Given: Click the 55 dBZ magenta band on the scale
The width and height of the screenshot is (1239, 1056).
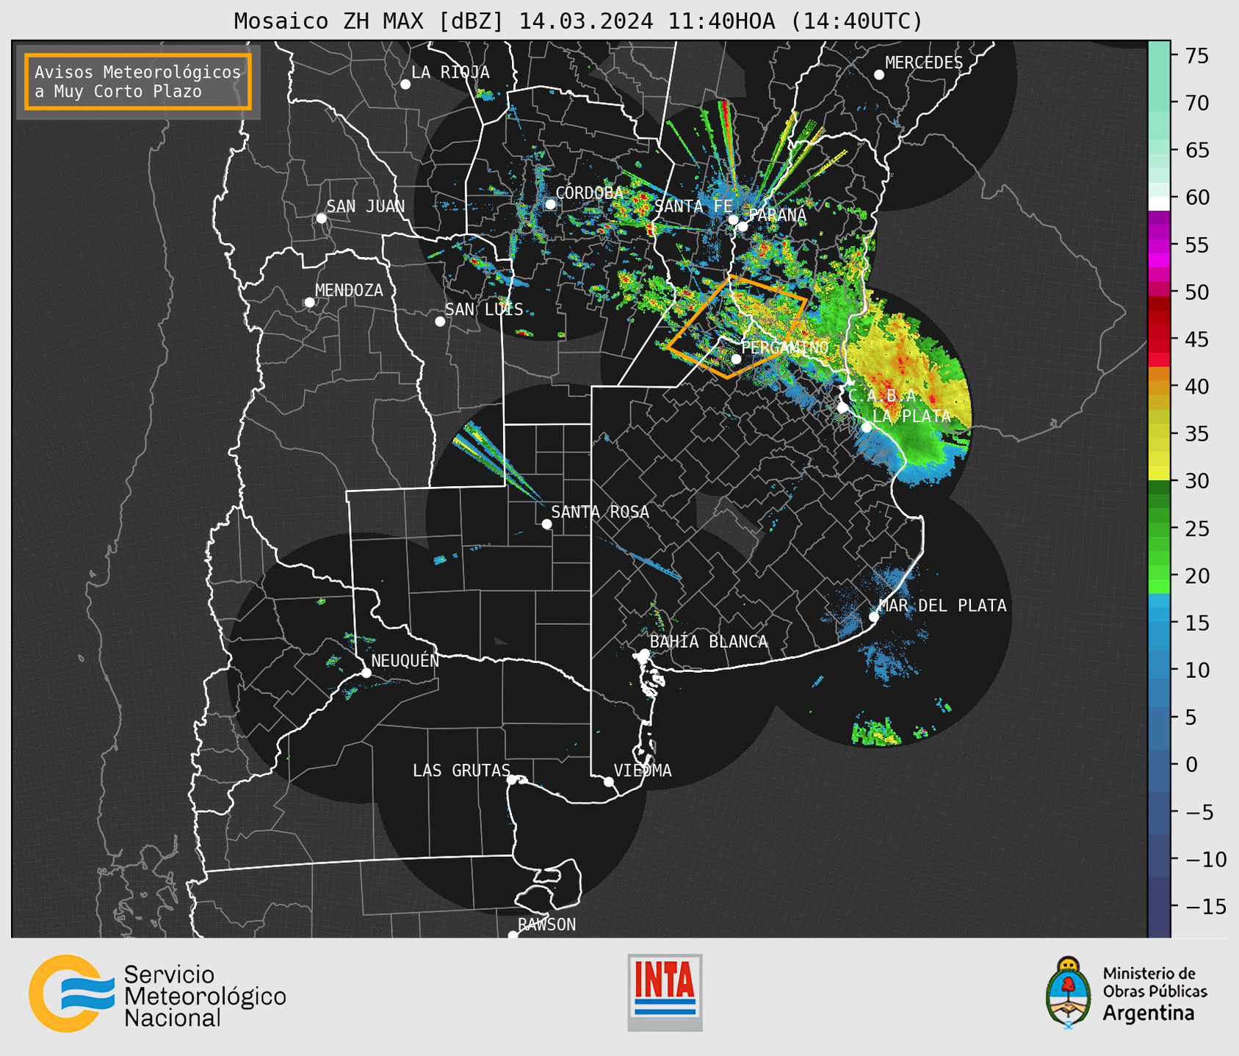Looking at the screenshot, I should tap(1159, 245).
